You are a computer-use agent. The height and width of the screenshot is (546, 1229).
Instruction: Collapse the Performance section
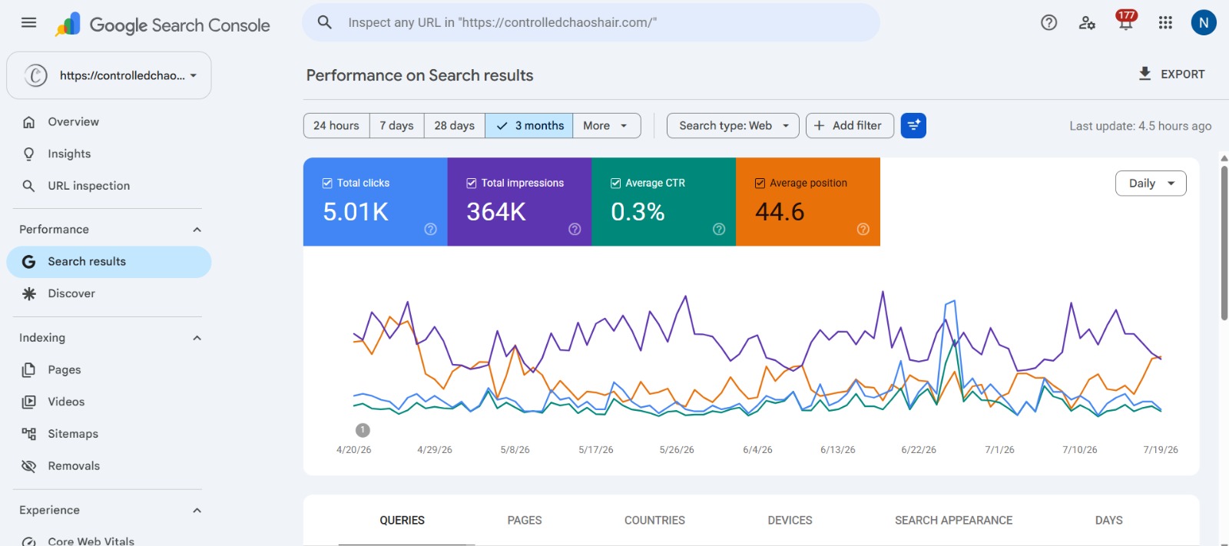click(197, 230)
